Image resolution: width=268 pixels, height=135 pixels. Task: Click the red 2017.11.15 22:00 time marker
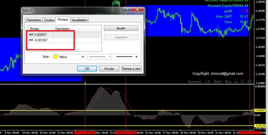pos(125,133)
